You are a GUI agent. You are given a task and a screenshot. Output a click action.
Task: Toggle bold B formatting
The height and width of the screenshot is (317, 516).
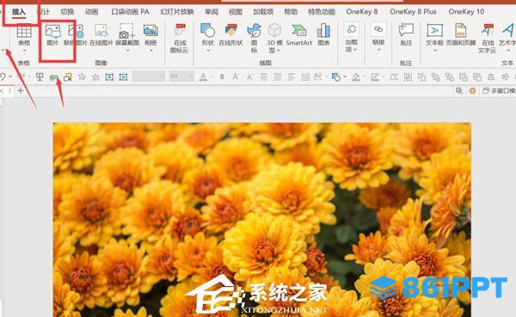coord(222,77)
